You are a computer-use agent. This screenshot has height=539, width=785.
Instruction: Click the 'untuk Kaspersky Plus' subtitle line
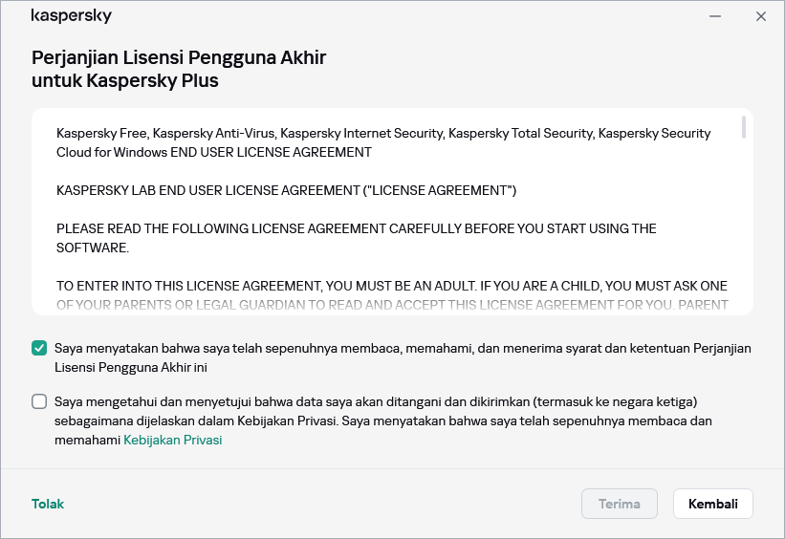point(125,81)
